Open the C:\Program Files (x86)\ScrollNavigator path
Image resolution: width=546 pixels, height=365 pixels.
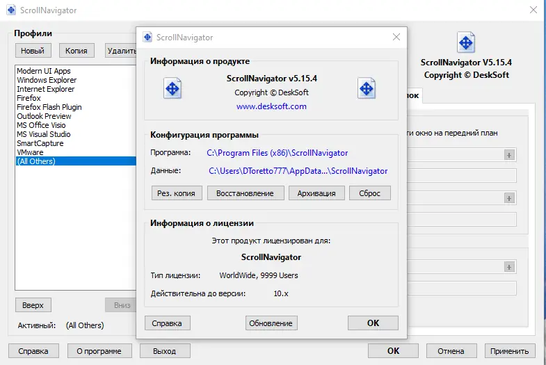pyautogui.click(x=278, y=153)
